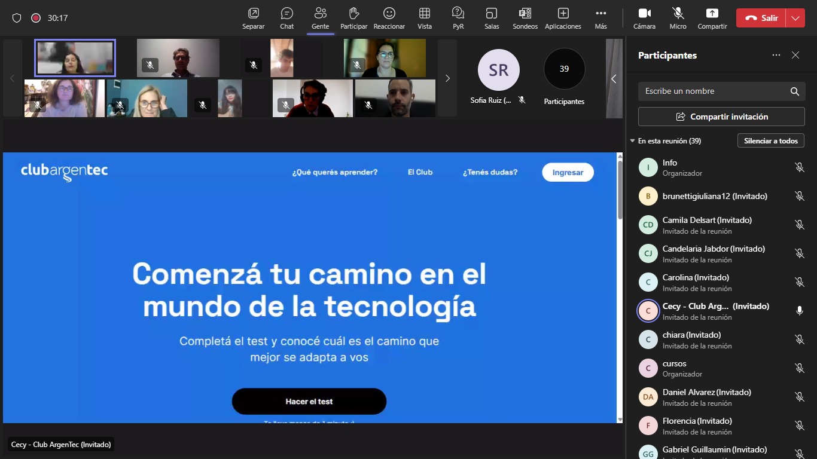Image resolution: width=817 pixels, height=459 pixels.
Task: Click shared page scrollbar up arrow
Action: [620, 157]
